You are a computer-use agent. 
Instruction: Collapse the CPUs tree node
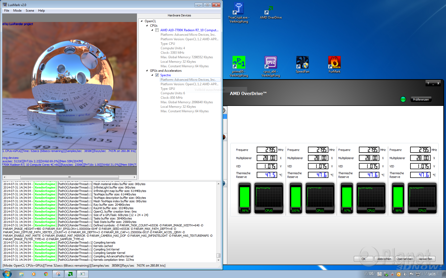click(x=147, y=26)
